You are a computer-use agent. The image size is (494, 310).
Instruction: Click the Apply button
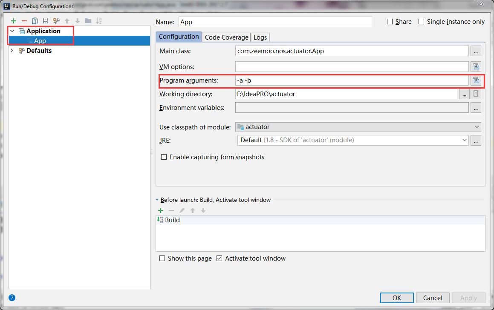coord(468,298)
